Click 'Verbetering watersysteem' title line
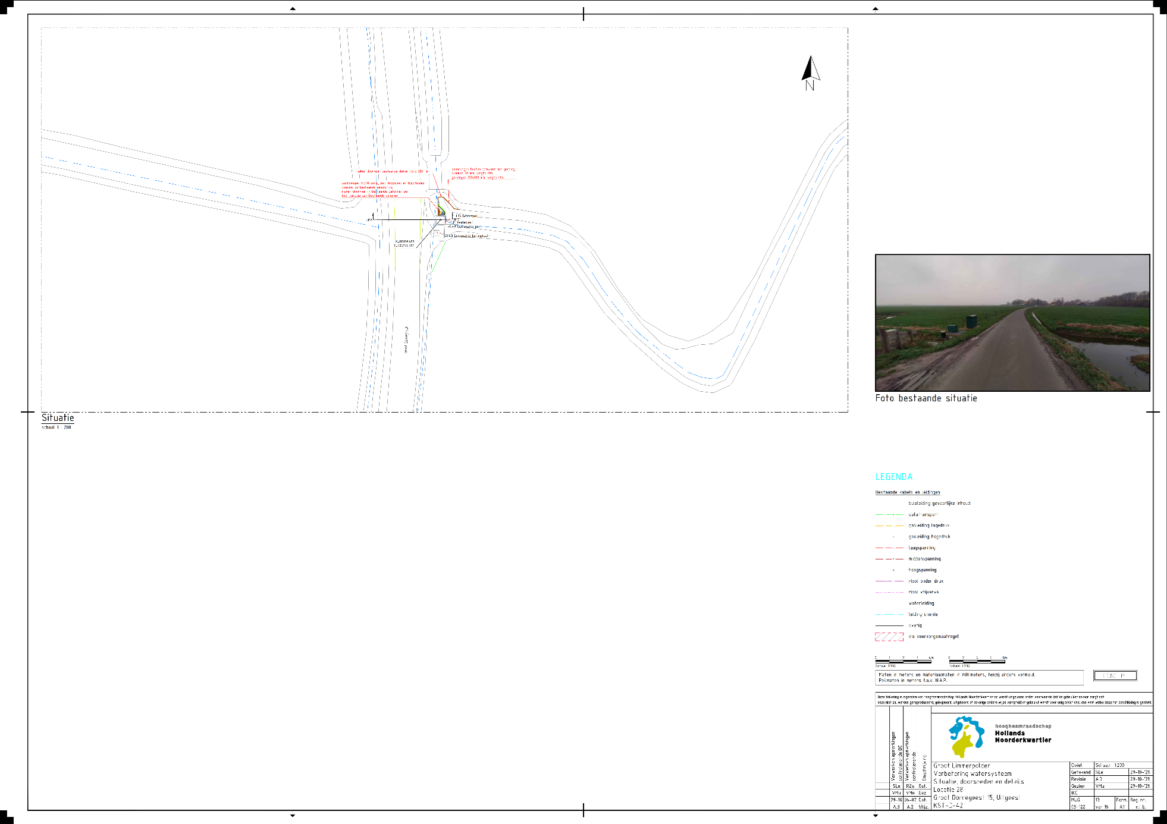The height and width of the screenshot is (824, 1167). [972, 773]
